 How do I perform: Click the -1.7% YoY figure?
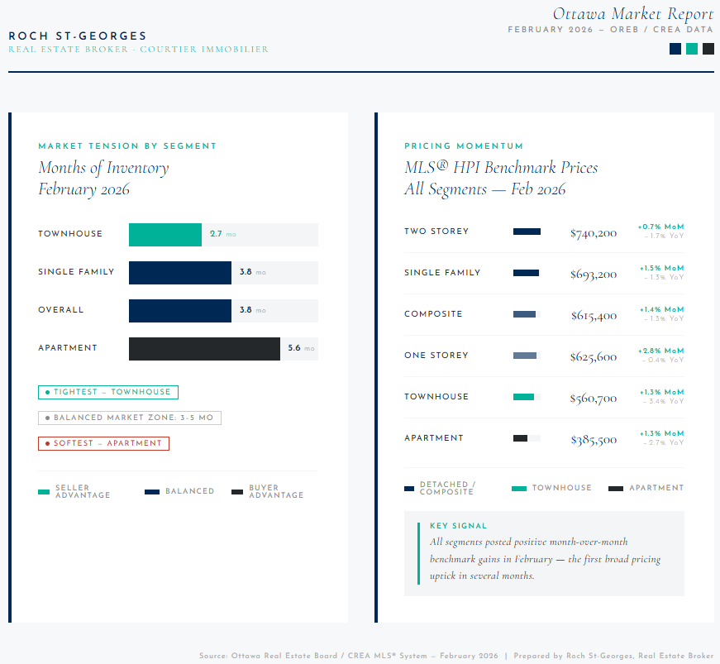(664, 236)
